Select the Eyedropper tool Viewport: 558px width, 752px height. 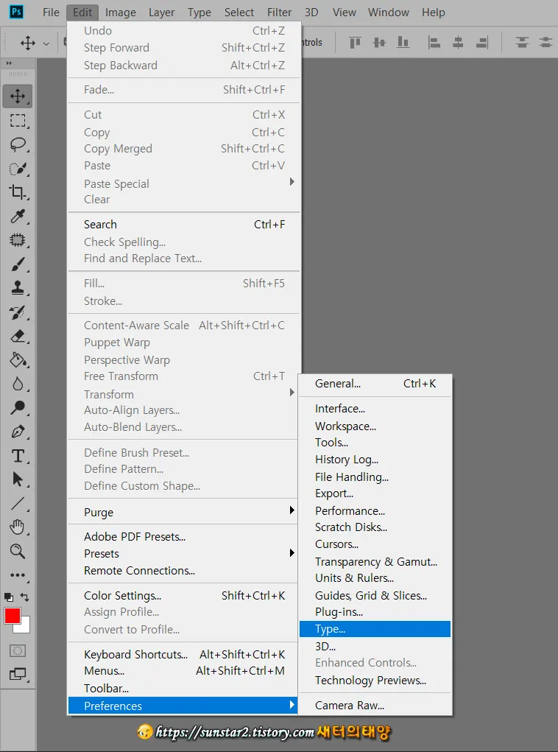pyautogui.click(x=18, y=217)
